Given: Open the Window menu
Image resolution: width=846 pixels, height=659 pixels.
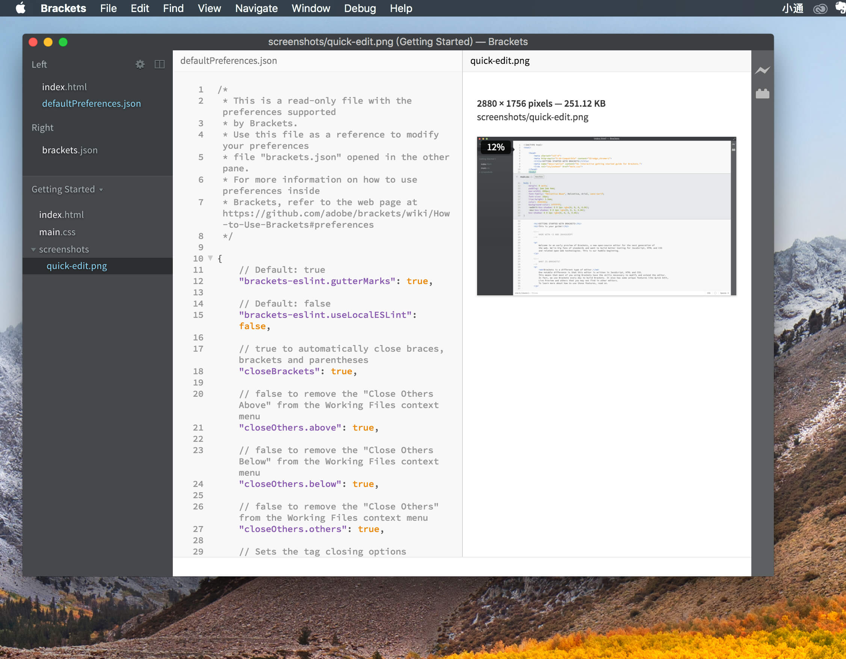Looking at the screenshot, I should [311, 8].
